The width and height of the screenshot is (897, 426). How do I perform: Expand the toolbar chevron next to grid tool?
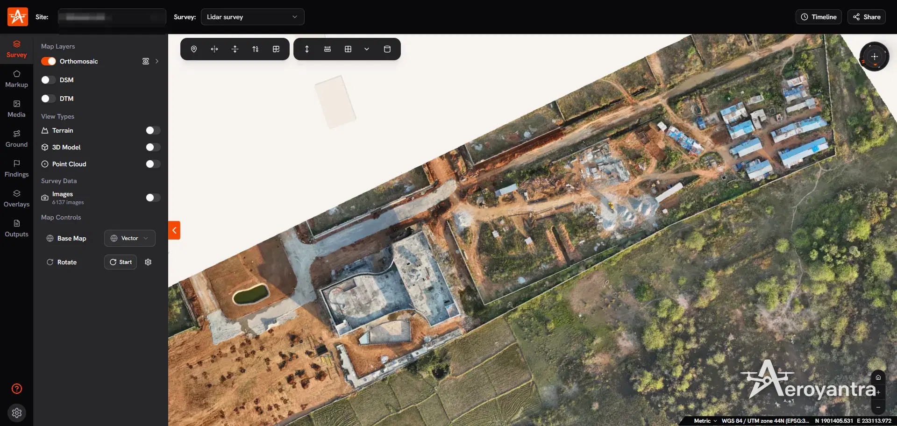[367, 49]
